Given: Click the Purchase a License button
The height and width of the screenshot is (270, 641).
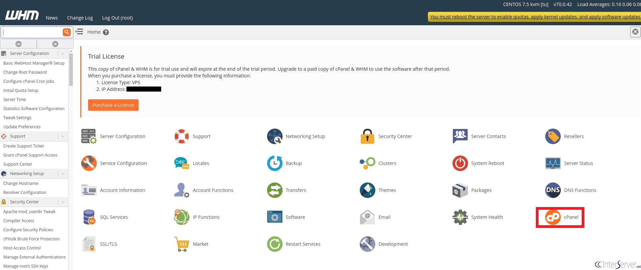Looking at the screenshot, I should coord(113,105).
